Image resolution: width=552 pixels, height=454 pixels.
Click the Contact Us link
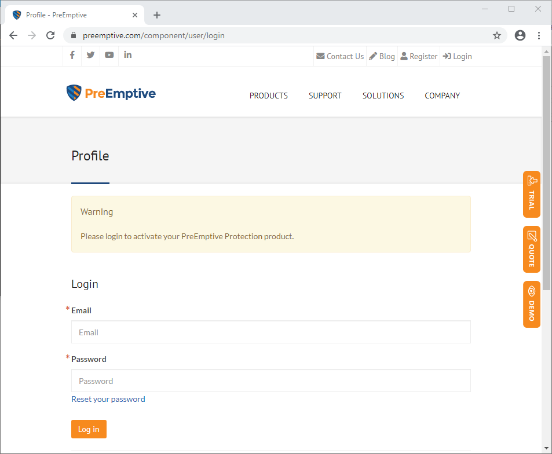(x=340, y=56)
